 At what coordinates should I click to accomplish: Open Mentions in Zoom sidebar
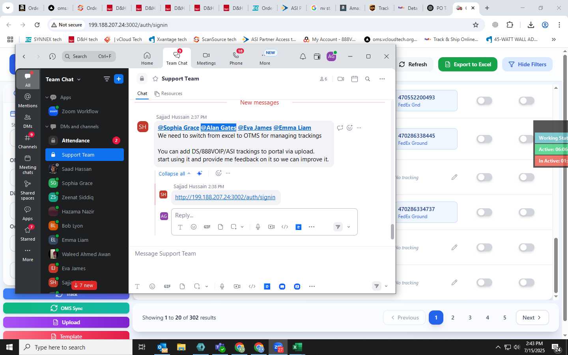(28, 101)
